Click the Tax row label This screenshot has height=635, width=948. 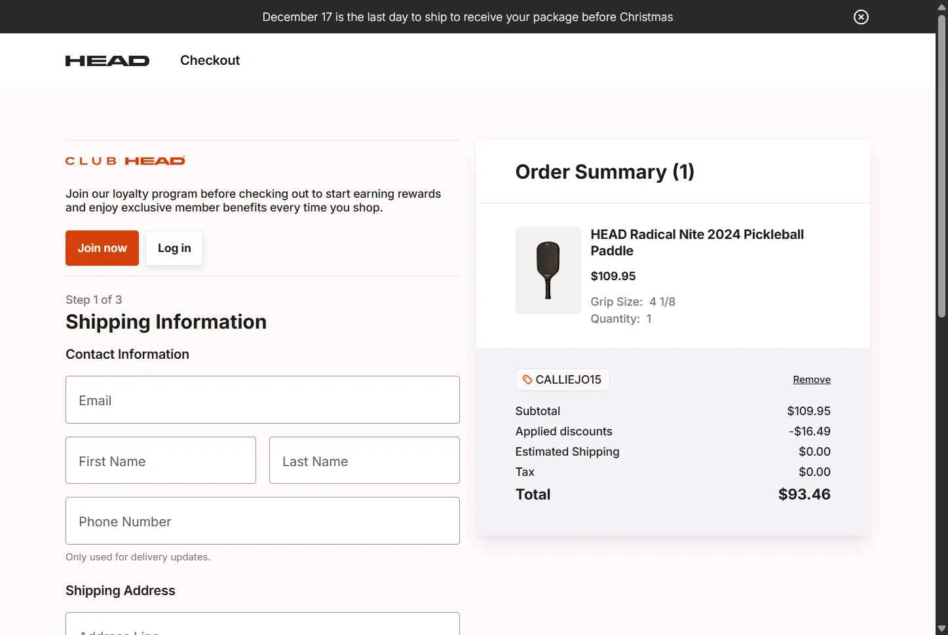525,472
